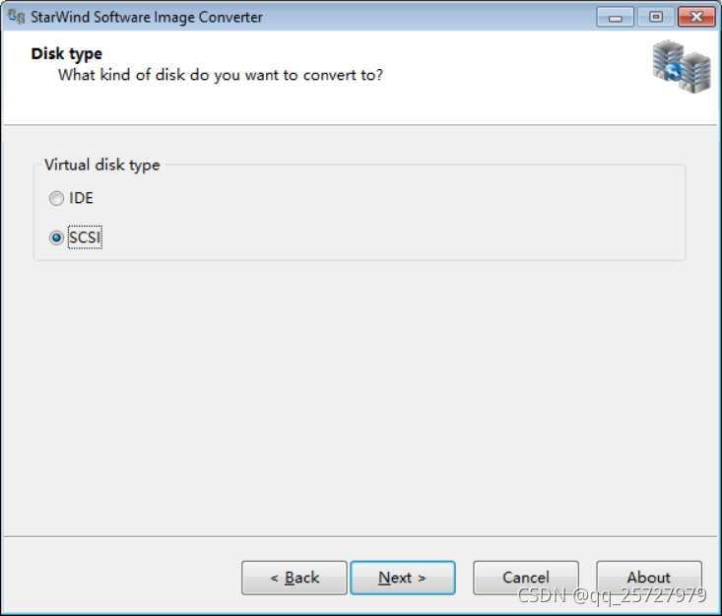The height and width of the screenshot is (616, 722).
Task: Click the "Disk type" heading
Action: coord(66,53)
